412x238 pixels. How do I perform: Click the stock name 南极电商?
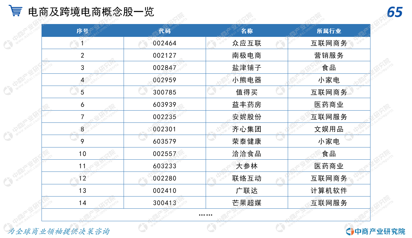247,55
